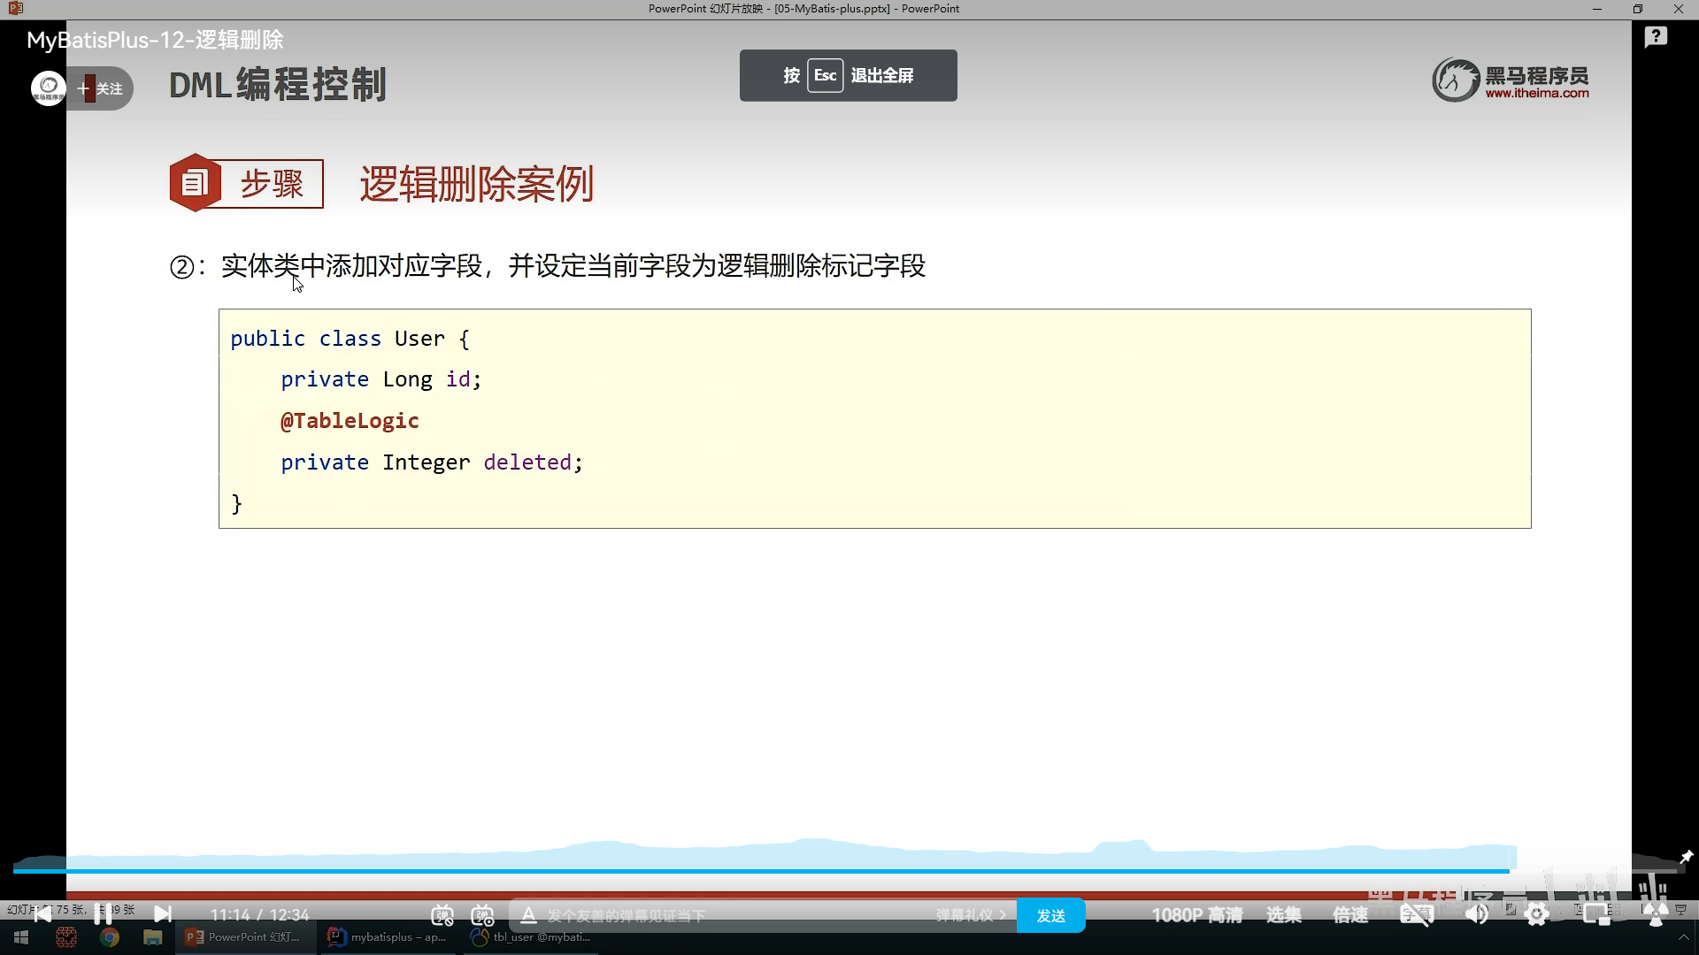Toggle danmaku comments display off
Image resolution: width=1699 pixels, height=955 pixels.
click(x=442, y=915)
